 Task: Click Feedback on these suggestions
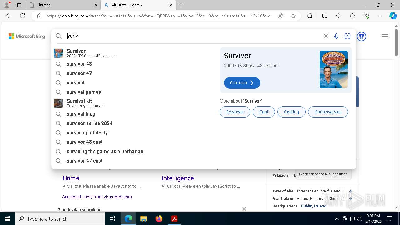coord(323,174)
